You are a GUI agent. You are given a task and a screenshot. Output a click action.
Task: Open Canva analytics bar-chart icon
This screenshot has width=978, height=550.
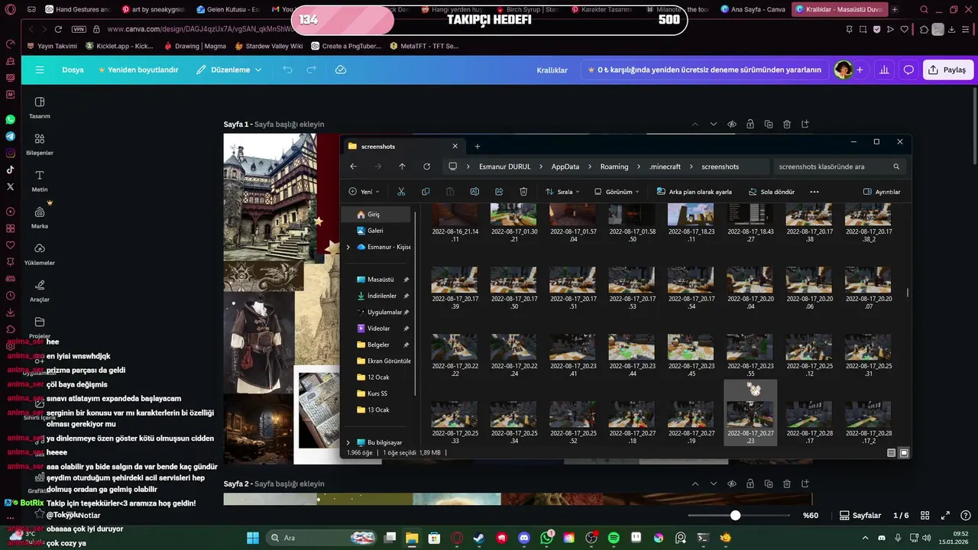click(x=884, y=70)
